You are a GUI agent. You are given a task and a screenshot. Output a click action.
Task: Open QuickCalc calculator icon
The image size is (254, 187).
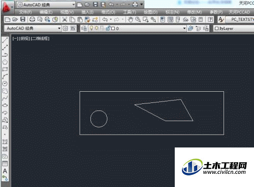(201, 19)
